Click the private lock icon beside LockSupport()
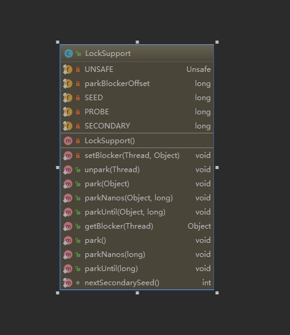 (78, 141)
